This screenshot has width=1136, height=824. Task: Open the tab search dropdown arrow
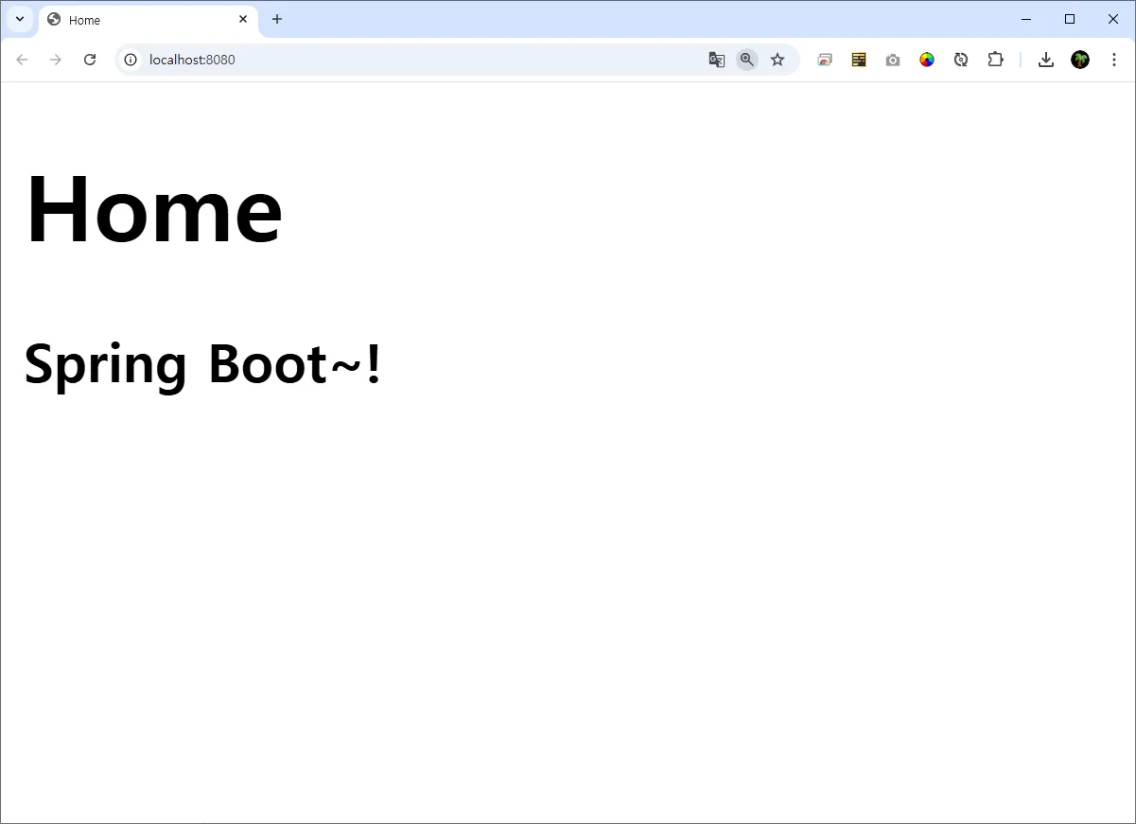click(x=19, y=19)
